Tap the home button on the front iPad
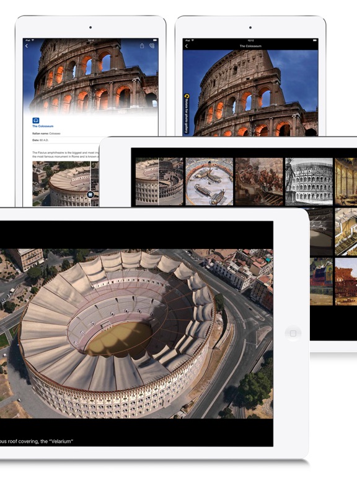Screen dimensions: 357x477 (293, 334)
